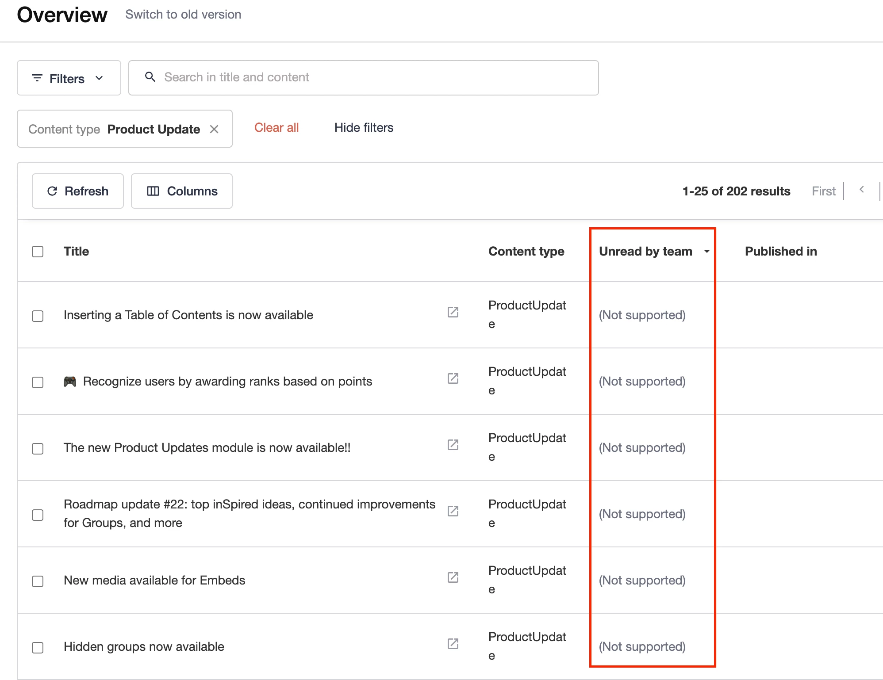This screenshot has height=680, width=883.
Task: Click the previous page chevron arrow
Action: (x=862, y=190)
